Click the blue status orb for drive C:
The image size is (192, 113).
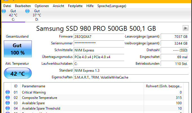tap(4, 11)
